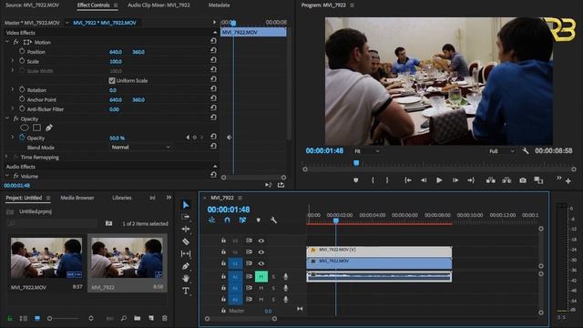Select the Pen tool in tools panel

(x=186, y=266)
